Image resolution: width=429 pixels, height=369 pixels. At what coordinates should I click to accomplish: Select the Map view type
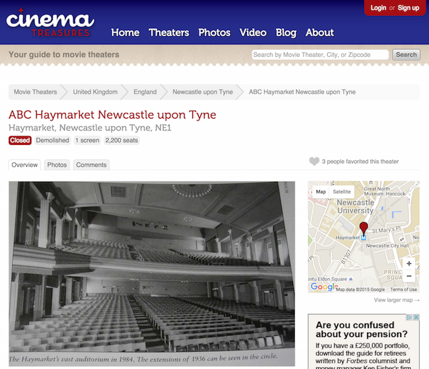pos(321,192)
